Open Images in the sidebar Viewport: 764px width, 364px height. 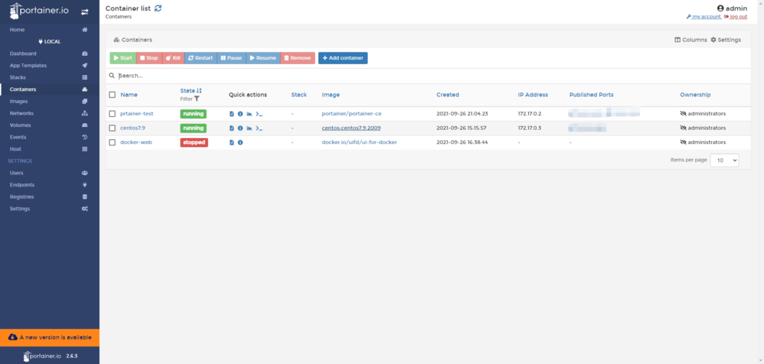click(50, 101)
